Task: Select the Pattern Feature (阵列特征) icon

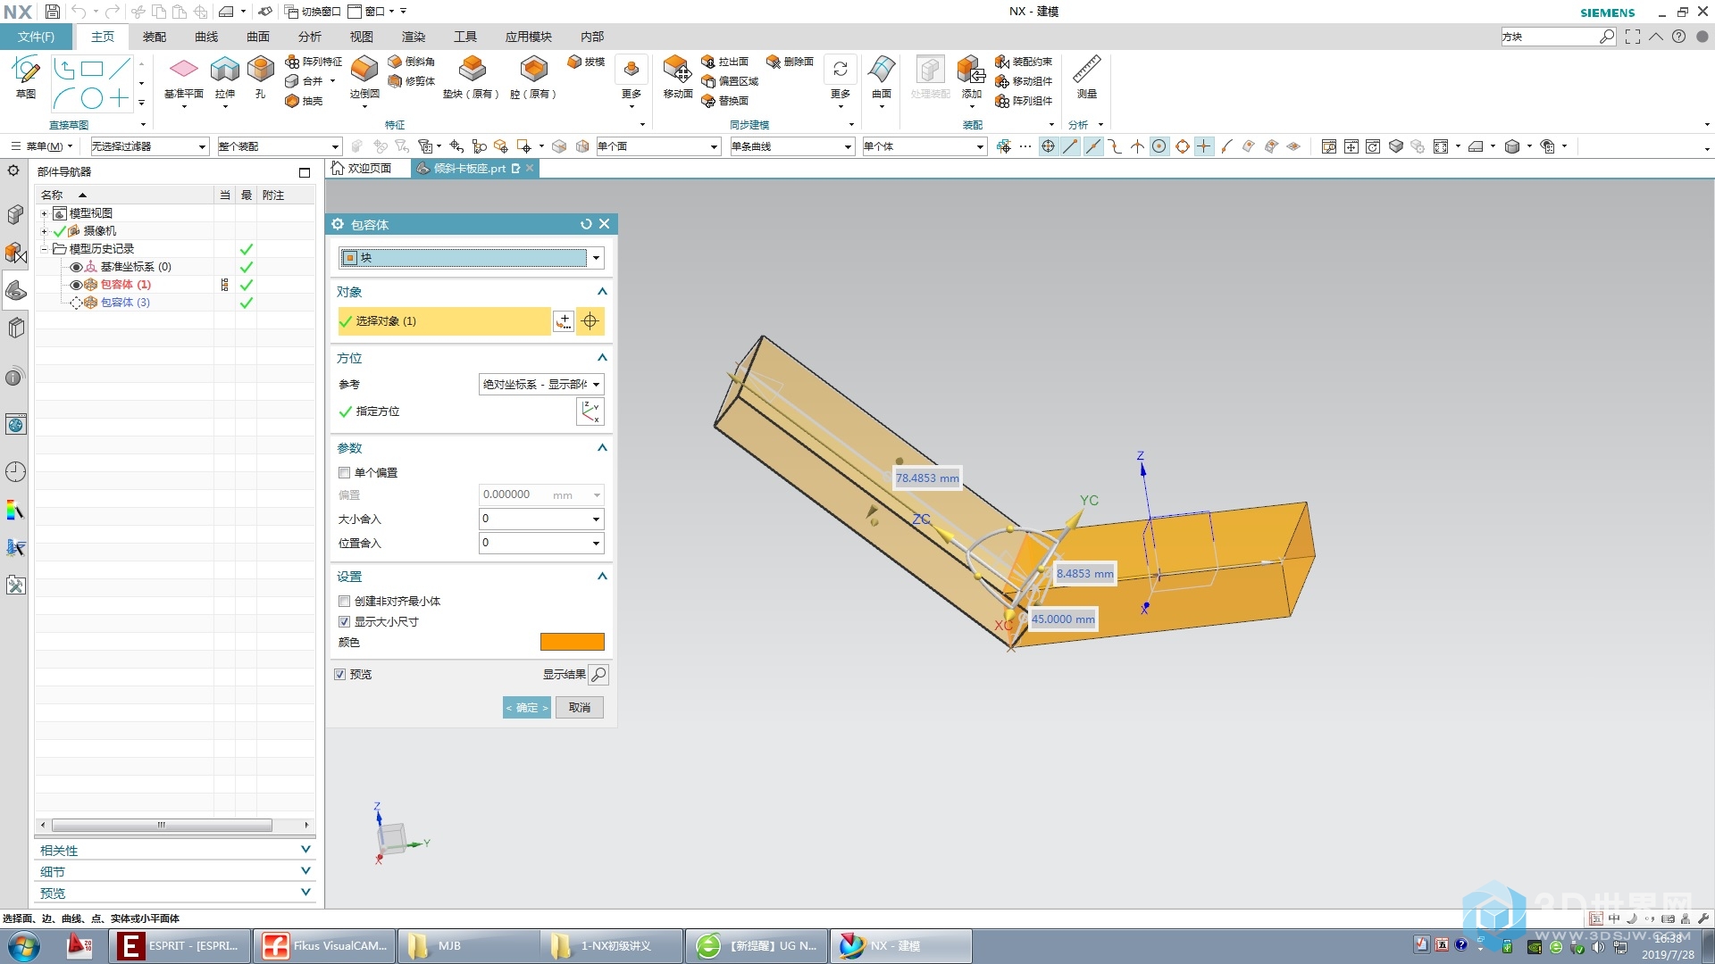Action: point(314,62)
